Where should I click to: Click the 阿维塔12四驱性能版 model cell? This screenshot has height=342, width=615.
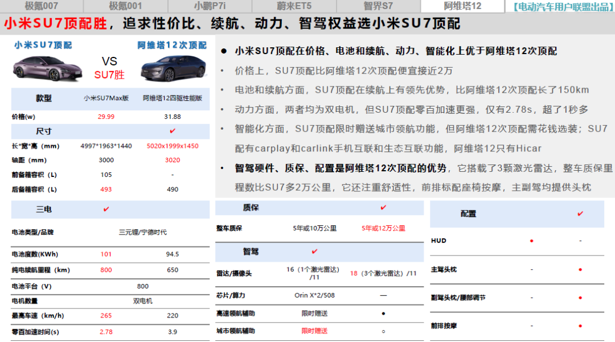[173, 98]
